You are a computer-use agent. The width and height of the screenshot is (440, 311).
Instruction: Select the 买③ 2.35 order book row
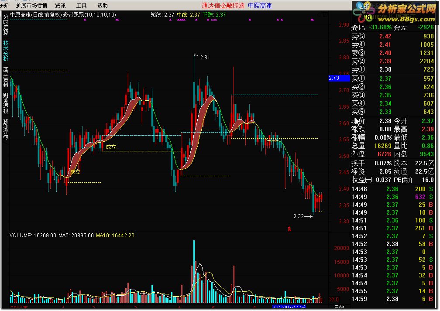[x=392, y=96]
